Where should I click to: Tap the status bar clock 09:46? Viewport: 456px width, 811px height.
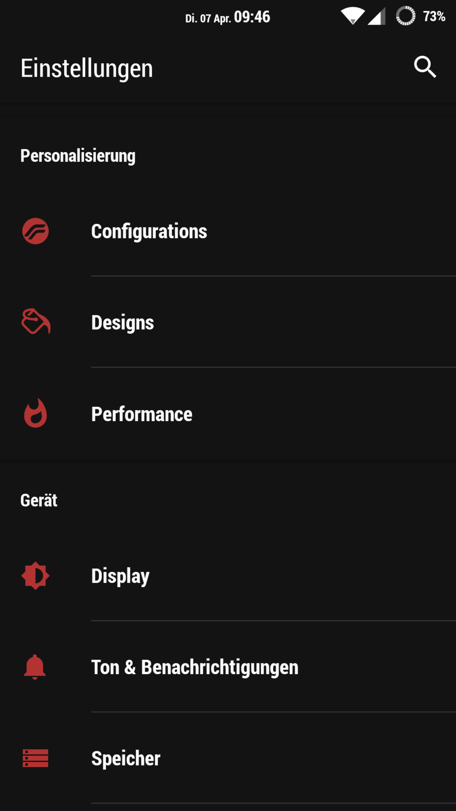252,17
